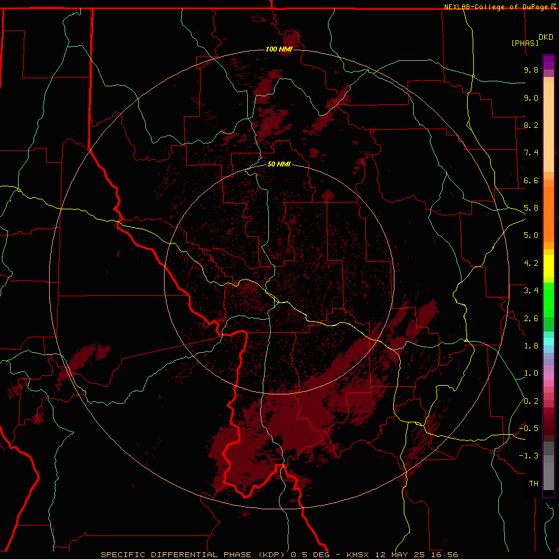Select the 100 NMI range ring label

pos(279,49)
